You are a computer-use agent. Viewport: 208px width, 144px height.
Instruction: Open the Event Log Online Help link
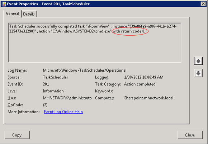click(x=63, y=112)
